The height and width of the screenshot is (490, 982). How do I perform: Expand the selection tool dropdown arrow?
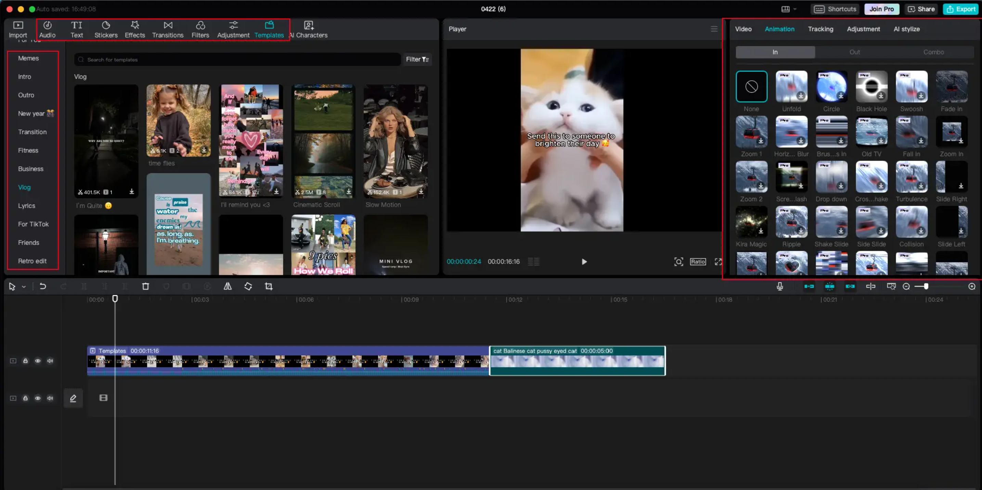(24, 286)
